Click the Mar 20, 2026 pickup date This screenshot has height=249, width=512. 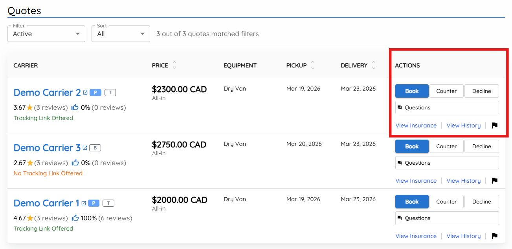point(304,144)
